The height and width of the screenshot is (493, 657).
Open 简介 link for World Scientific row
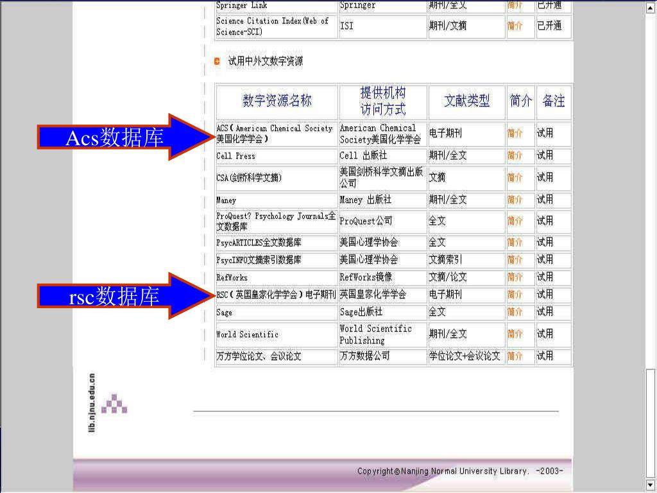(x=515, y=334)
